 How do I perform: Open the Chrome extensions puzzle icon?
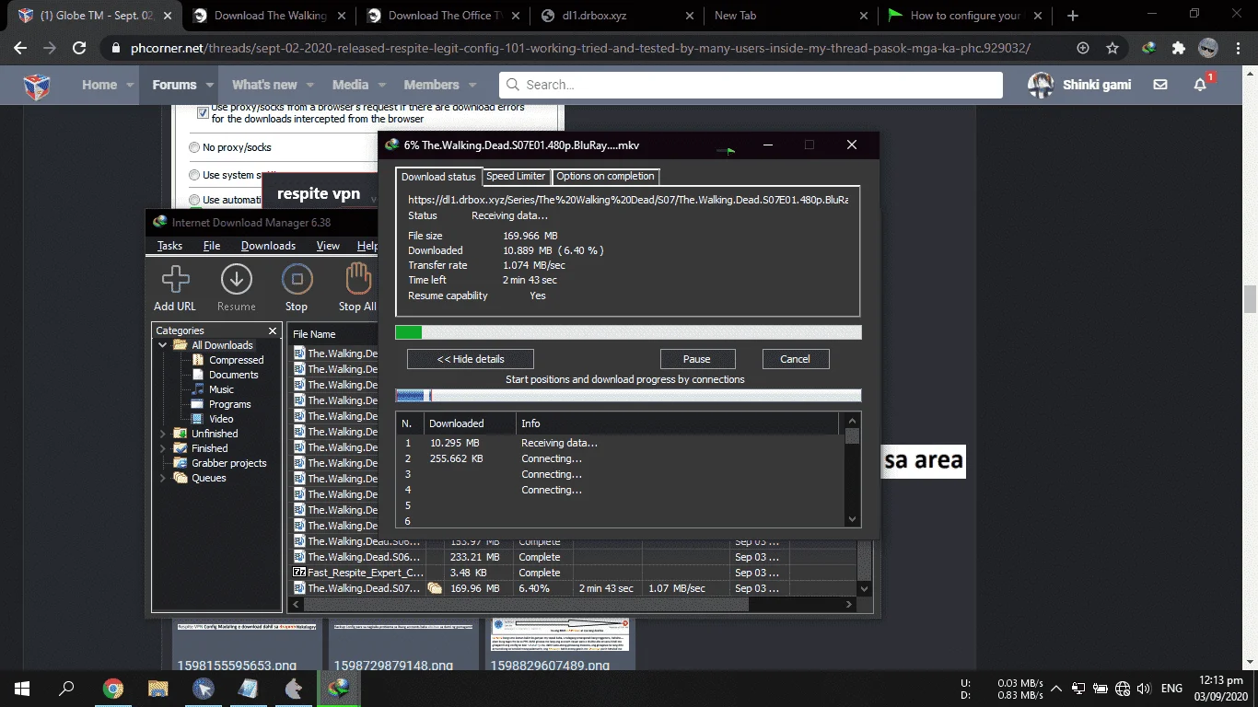tap(1179, 48)
